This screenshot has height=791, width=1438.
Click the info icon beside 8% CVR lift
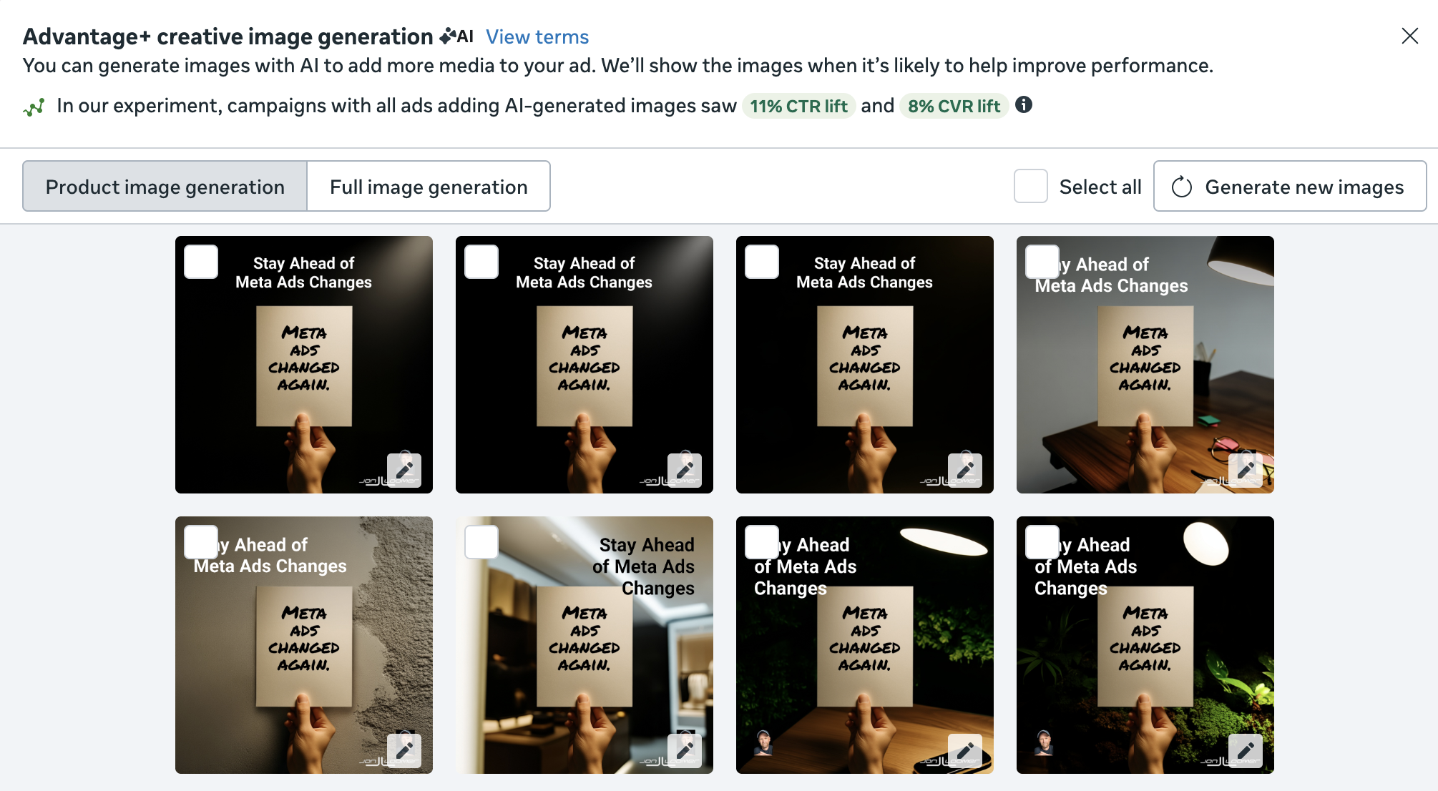point(1024,105)
